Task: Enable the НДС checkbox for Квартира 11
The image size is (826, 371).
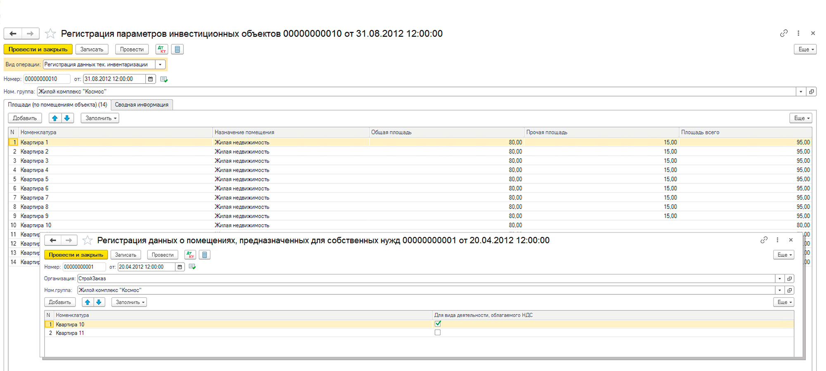Action: tap(438, 333)
